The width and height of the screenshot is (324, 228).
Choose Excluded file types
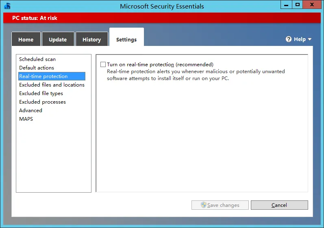tap(52, 93)
